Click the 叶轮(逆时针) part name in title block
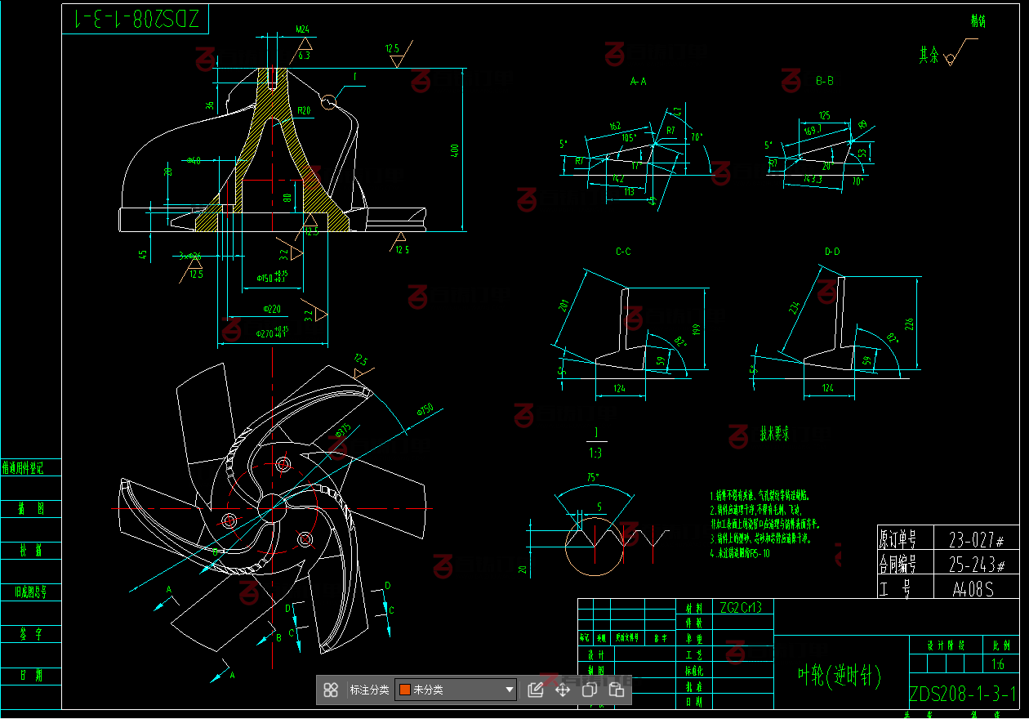The image size is (1029, 719). [839, 676]
